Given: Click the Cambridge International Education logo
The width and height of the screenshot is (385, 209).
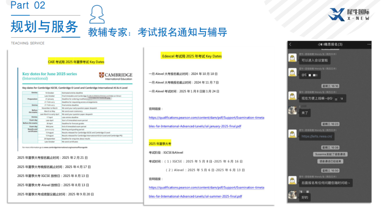Looking at the screenshot, I should click(115, 76).
